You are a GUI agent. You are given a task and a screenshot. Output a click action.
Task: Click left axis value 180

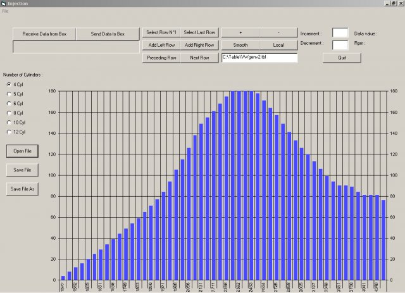[x=52, y=91]
